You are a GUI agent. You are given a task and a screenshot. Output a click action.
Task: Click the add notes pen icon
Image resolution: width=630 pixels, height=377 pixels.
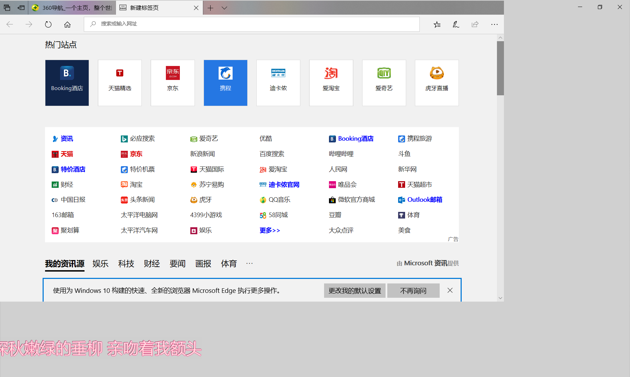point(456,24)
